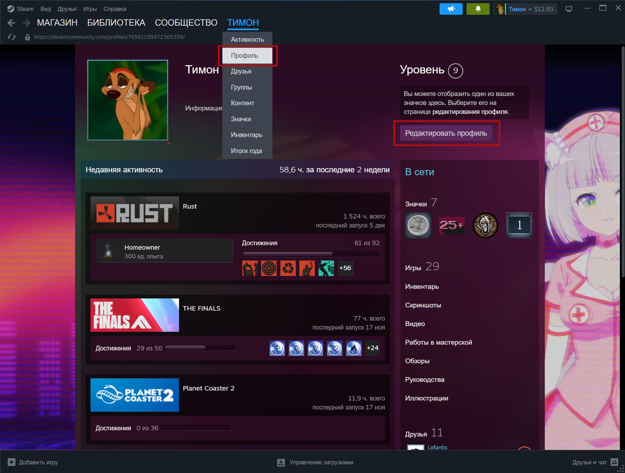Click the plus icon next to Добавить игру

point(11,462)
